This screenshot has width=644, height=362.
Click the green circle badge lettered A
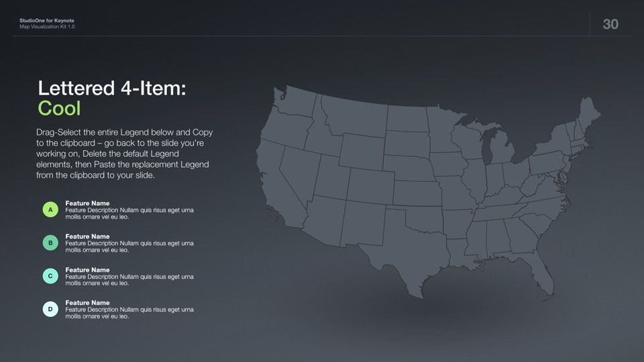(x=50, y=210)
